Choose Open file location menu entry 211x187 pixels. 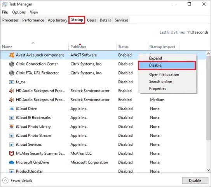(164, 74)
